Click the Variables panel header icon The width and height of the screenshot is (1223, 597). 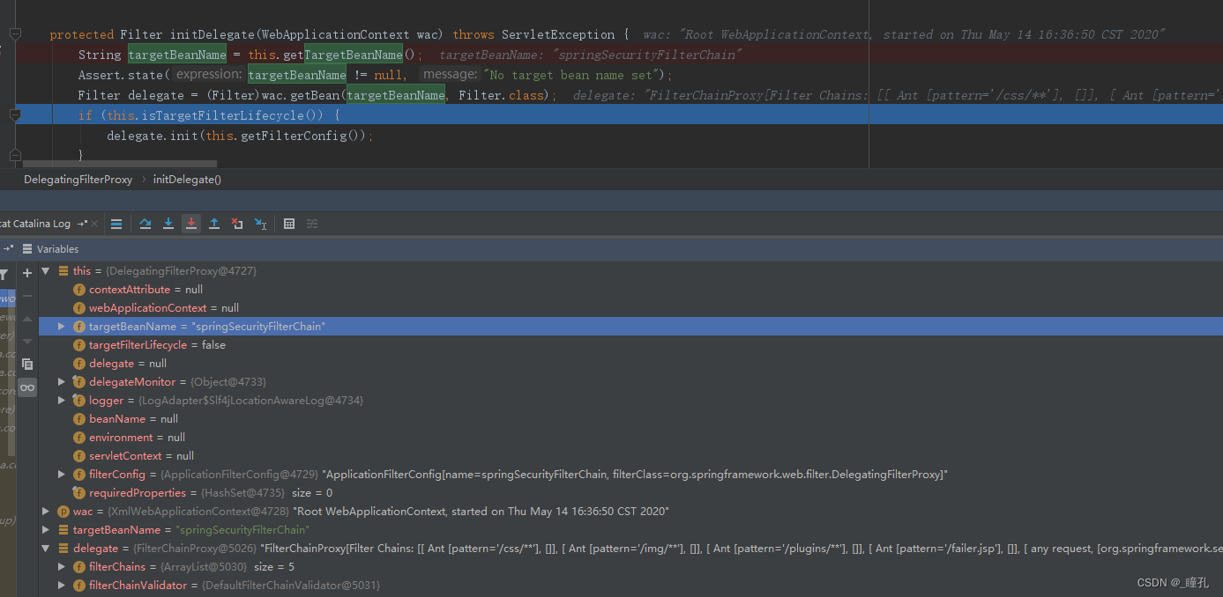click(27, 249)
